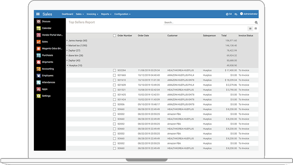Open the Calendar app icon
The width and height of the screenshot is (293, 165).
coord(39,28)
